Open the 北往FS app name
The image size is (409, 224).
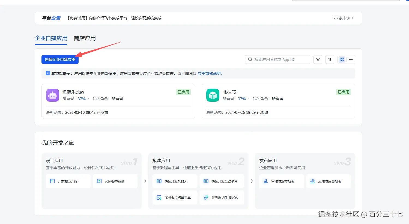[x=229, y=92]
